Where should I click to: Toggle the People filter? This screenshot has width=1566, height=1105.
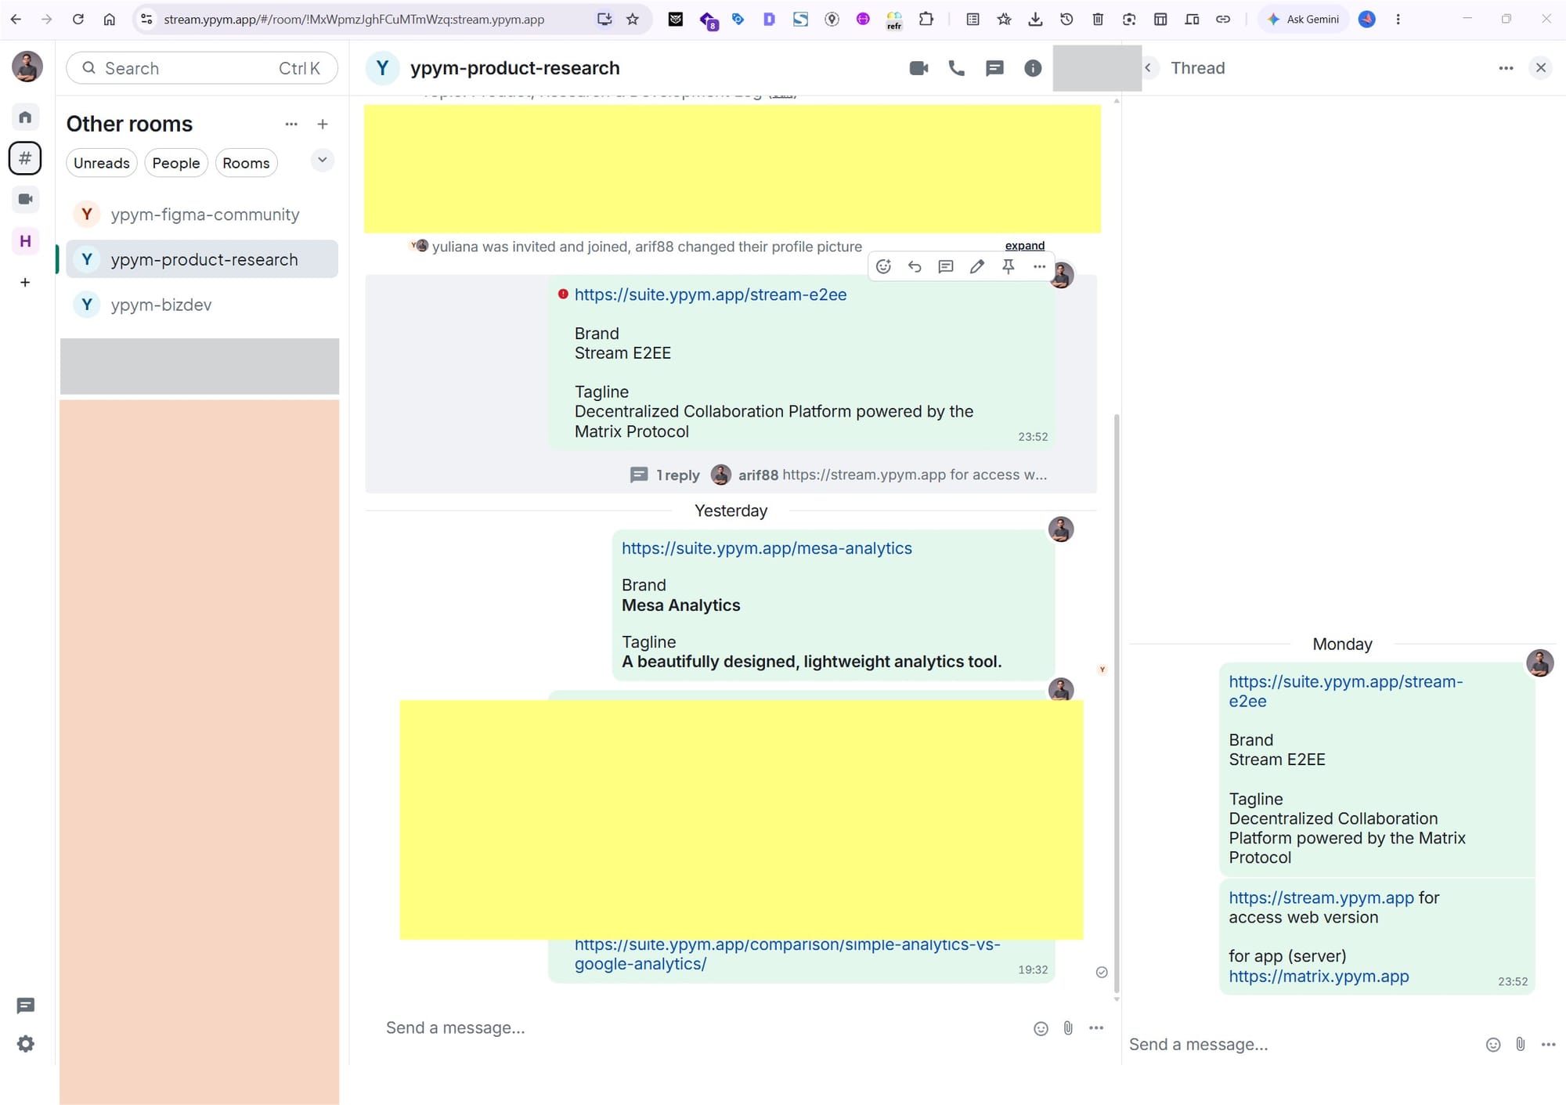176,163
